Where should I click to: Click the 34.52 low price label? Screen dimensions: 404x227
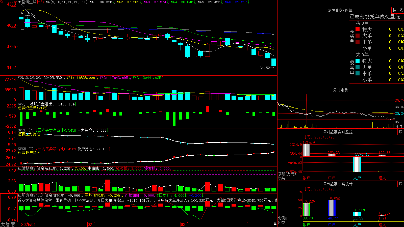(265, 68)
